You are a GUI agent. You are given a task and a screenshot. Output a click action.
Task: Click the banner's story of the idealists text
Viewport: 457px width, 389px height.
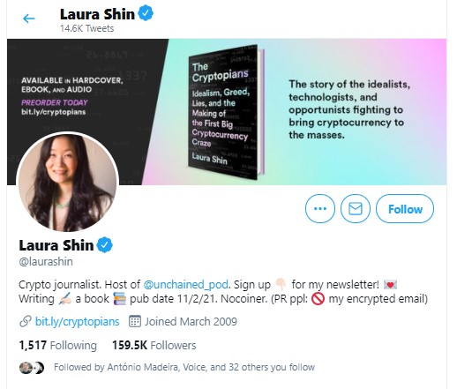pyautogui.click(x=349, y=109)
